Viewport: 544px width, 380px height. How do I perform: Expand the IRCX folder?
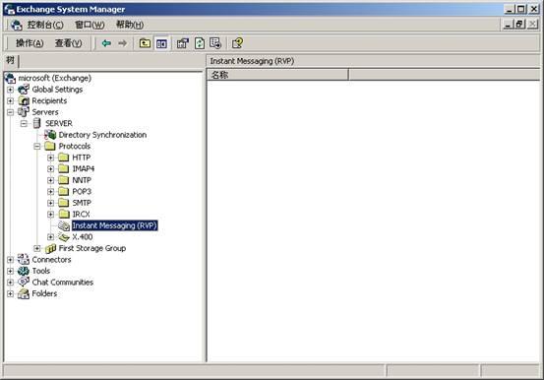pyautogui.click(x=50, y=215)
